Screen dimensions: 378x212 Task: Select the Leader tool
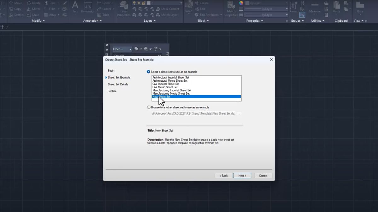pyautogui.click(x=104, y=9)
